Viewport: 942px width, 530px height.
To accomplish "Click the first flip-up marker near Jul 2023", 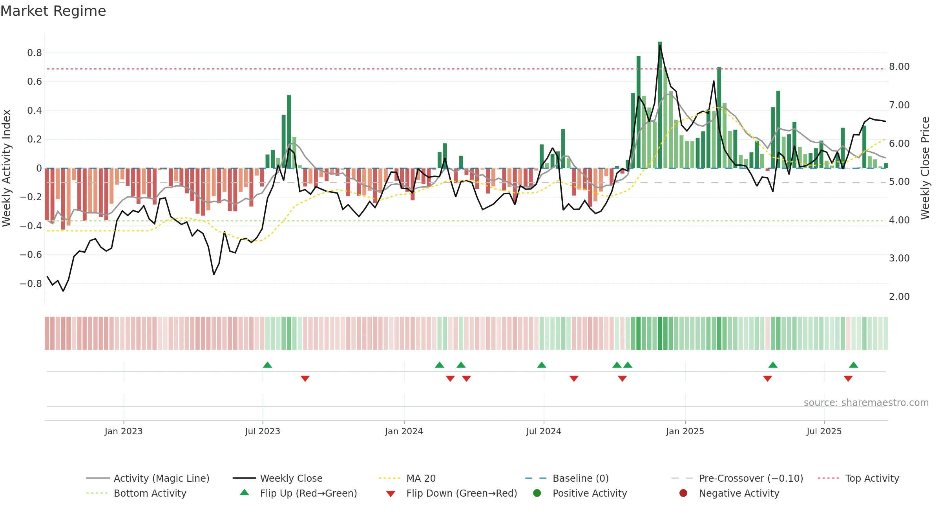I will coord(267,365).
